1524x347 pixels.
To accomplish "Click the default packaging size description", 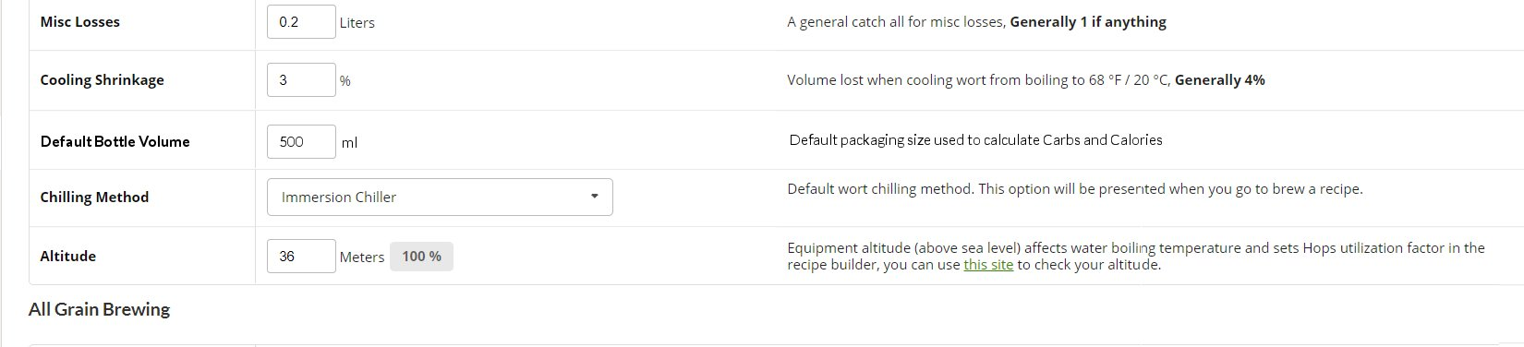I will (x=975, y=140).
